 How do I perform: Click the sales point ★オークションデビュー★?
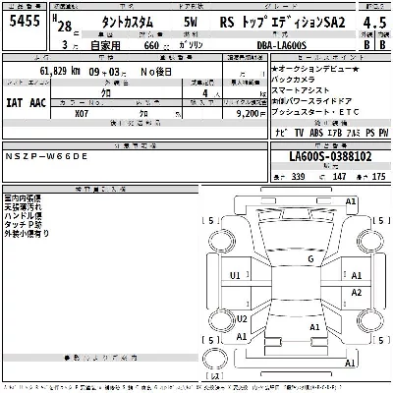[x=315, y=69]
